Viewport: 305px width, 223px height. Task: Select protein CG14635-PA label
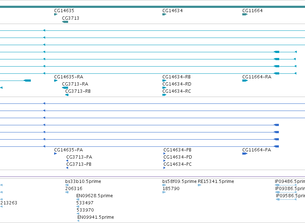[68, 150]
